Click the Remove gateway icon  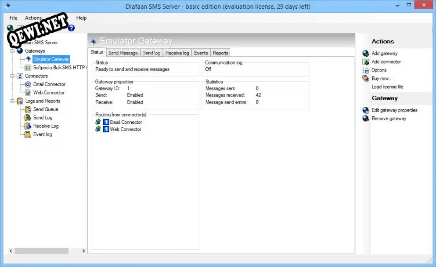click(x=366, y=119)
